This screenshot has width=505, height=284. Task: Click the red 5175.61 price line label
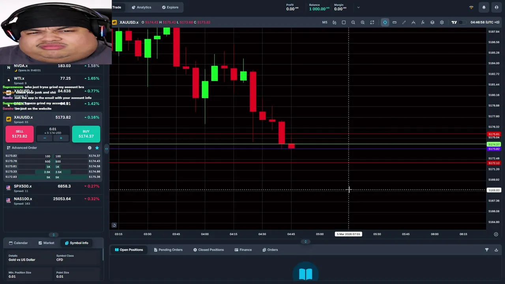click(494, 135)
